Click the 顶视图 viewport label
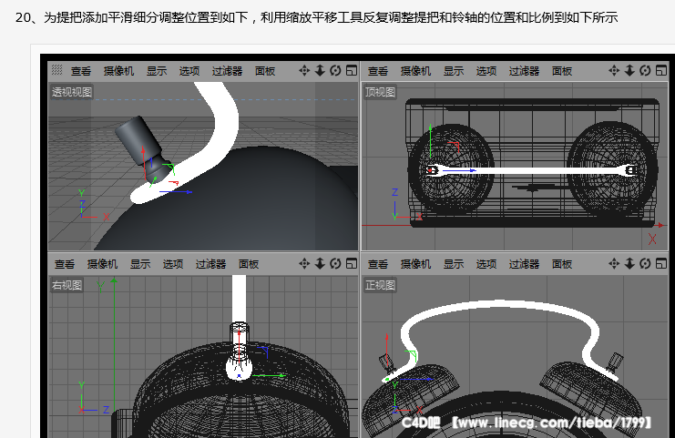 tap(380, 92)
